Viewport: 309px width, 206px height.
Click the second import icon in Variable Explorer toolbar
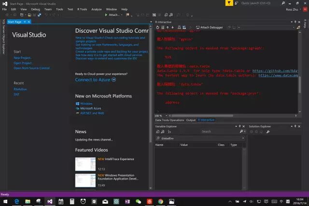pyautogui.click(x=163, y=132)
